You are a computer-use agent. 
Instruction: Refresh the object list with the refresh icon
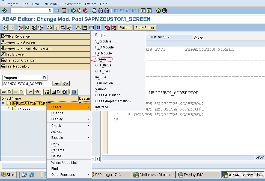pyautogui.click(x=64, y=92)
